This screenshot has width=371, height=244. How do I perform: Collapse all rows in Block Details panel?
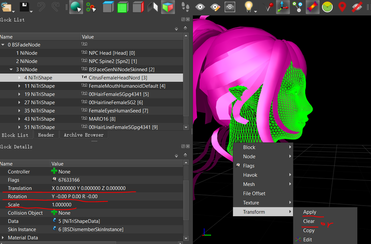tap(185, 155)
